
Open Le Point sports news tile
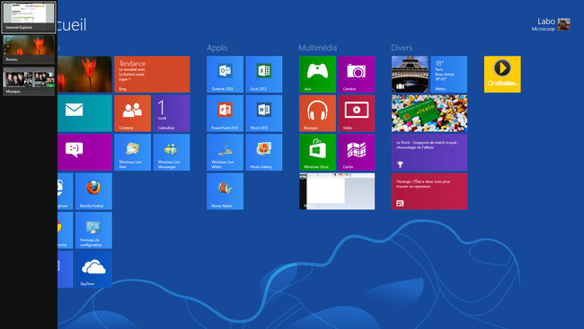[429, 153]
